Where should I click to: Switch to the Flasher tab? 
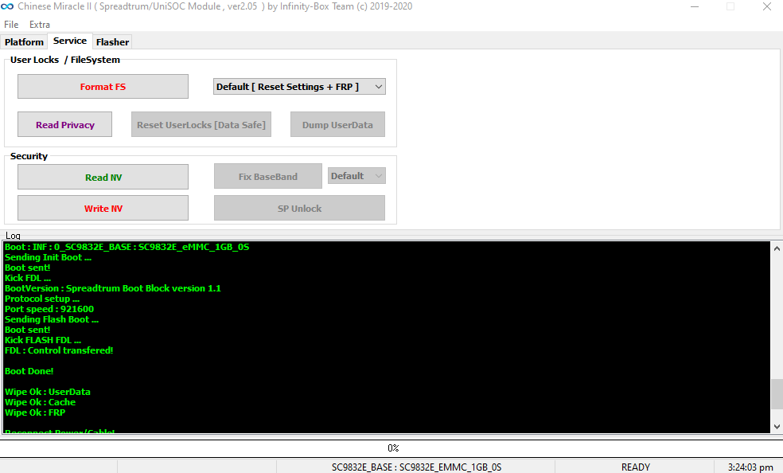point(112,42)
